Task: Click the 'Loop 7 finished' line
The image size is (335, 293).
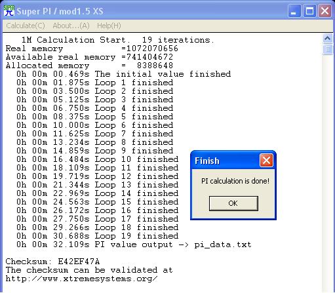Action: (95, 134)
